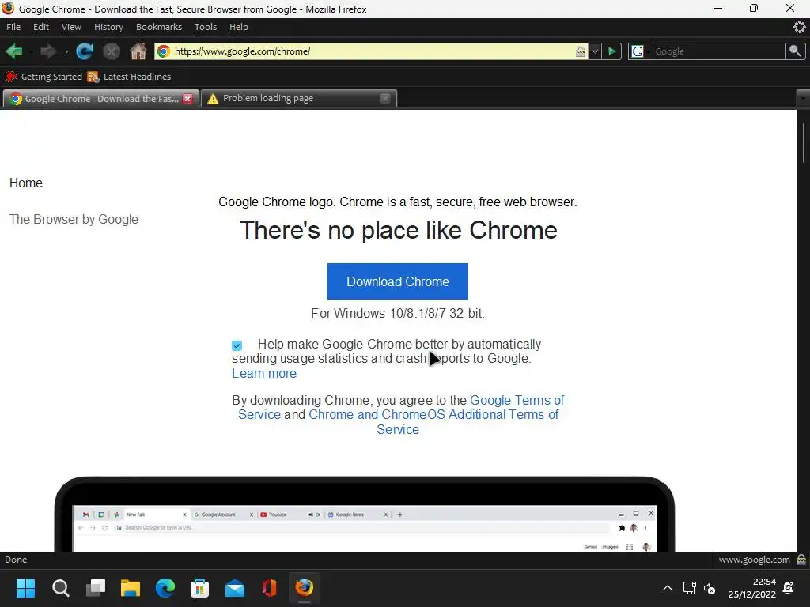Open Task View on taskbar

[x=95, y=588]
